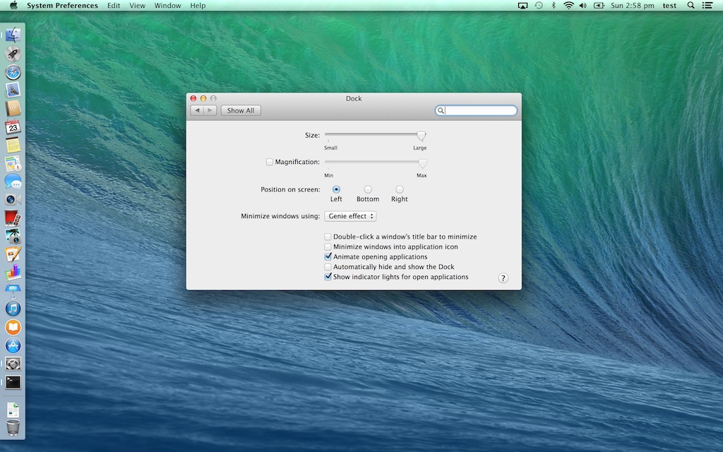
Task: Open the Apple menu
Action: tap(14, 6)
